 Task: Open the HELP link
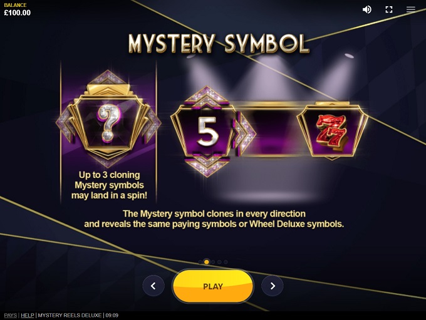click(28, 316)
